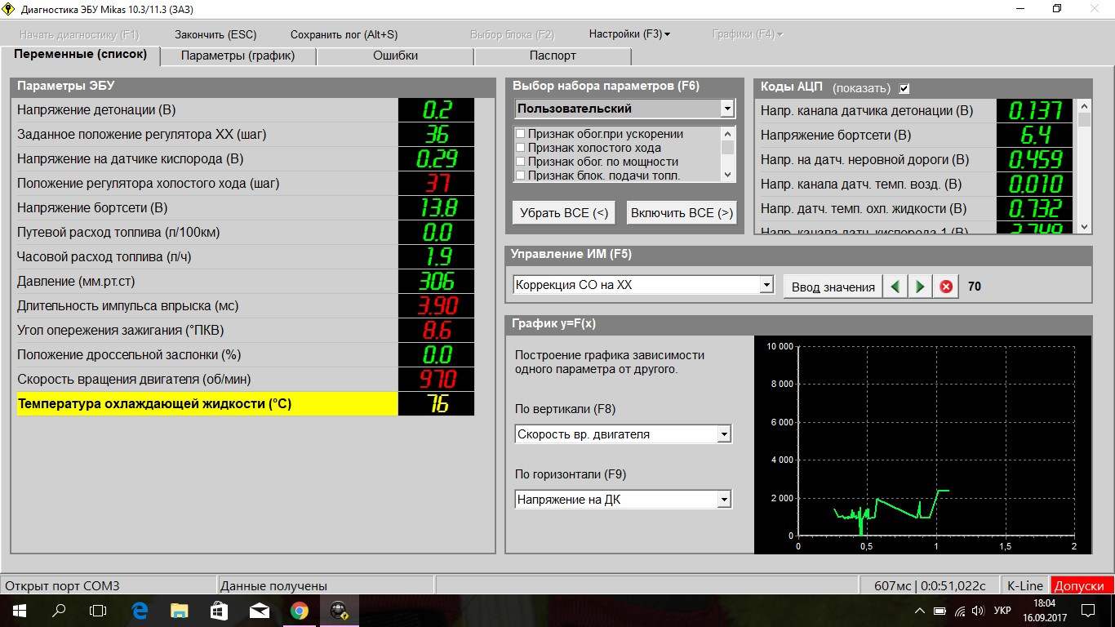
Task: Launch Microsoft Edge from the taskbar
Action: coord(139,610)
